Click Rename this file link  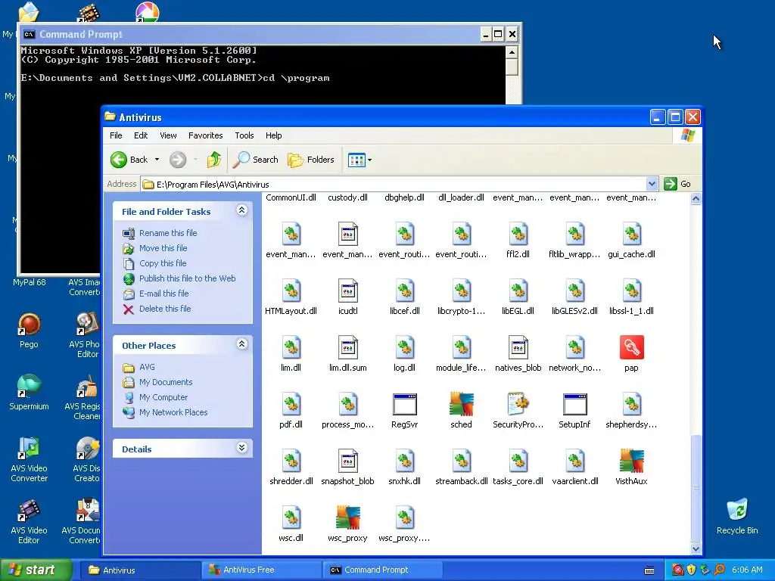168,233
